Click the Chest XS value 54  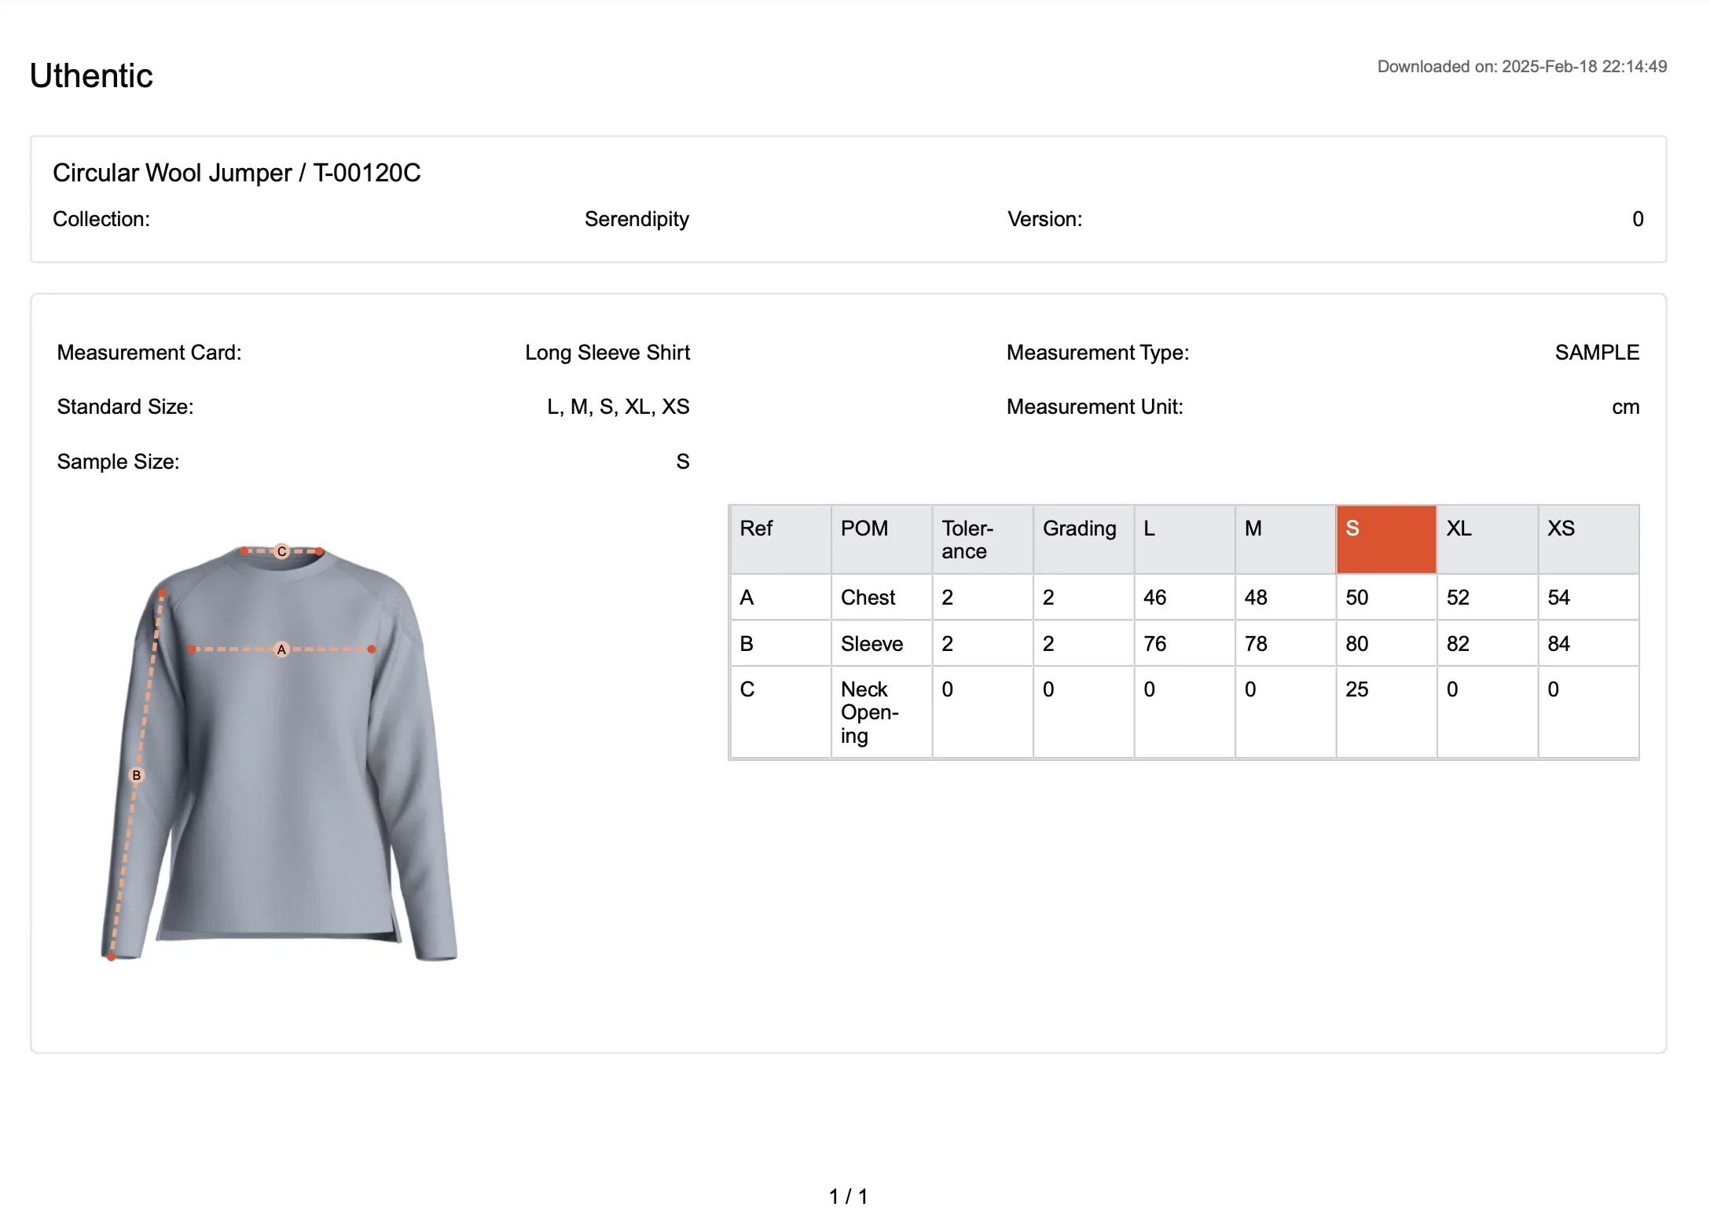pyautogui.click(x=1588, y=598)
